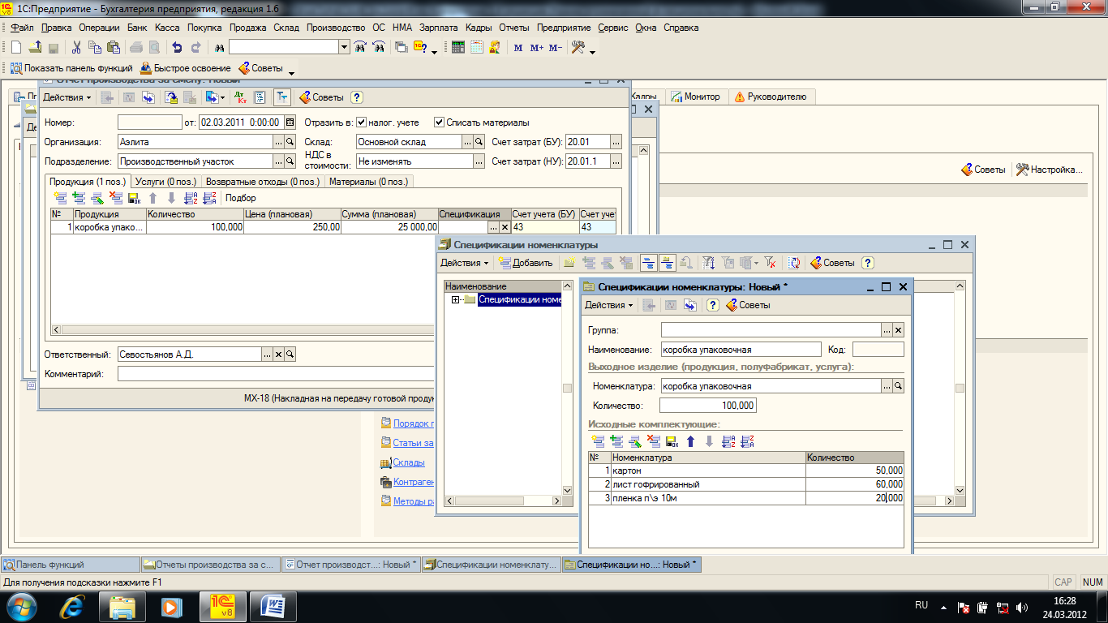Switch to Возвратные отходы (0 поз.) tab

point(262,182)
